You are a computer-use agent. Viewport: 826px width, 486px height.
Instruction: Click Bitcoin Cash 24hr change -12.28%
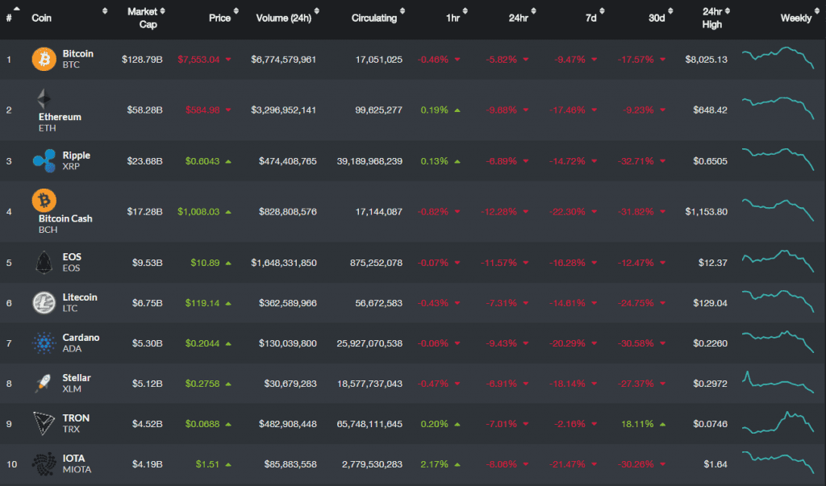(499, 212)
